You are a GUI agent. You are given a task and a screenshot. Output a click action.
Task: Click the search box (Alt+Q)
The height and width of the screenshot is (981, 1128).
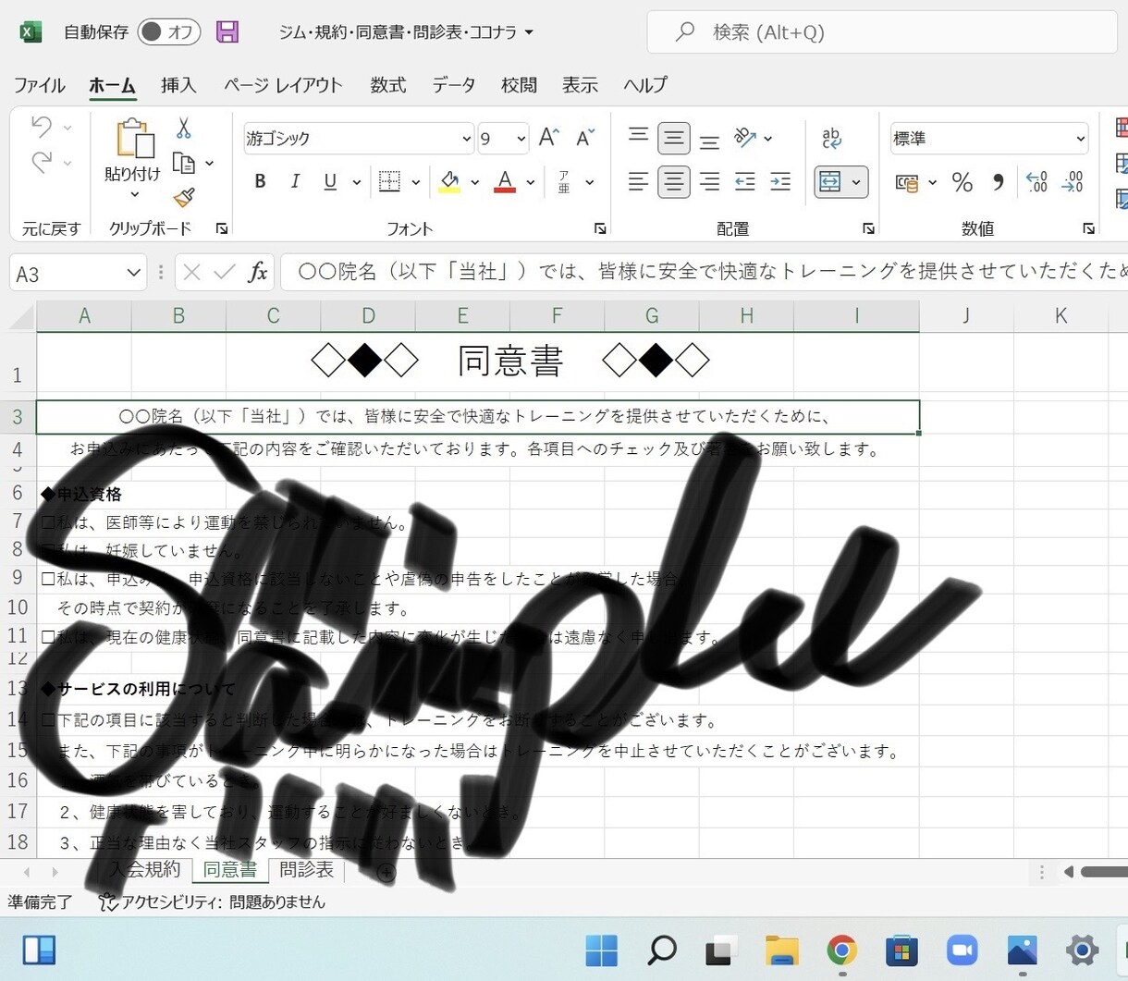click(881, 32)
